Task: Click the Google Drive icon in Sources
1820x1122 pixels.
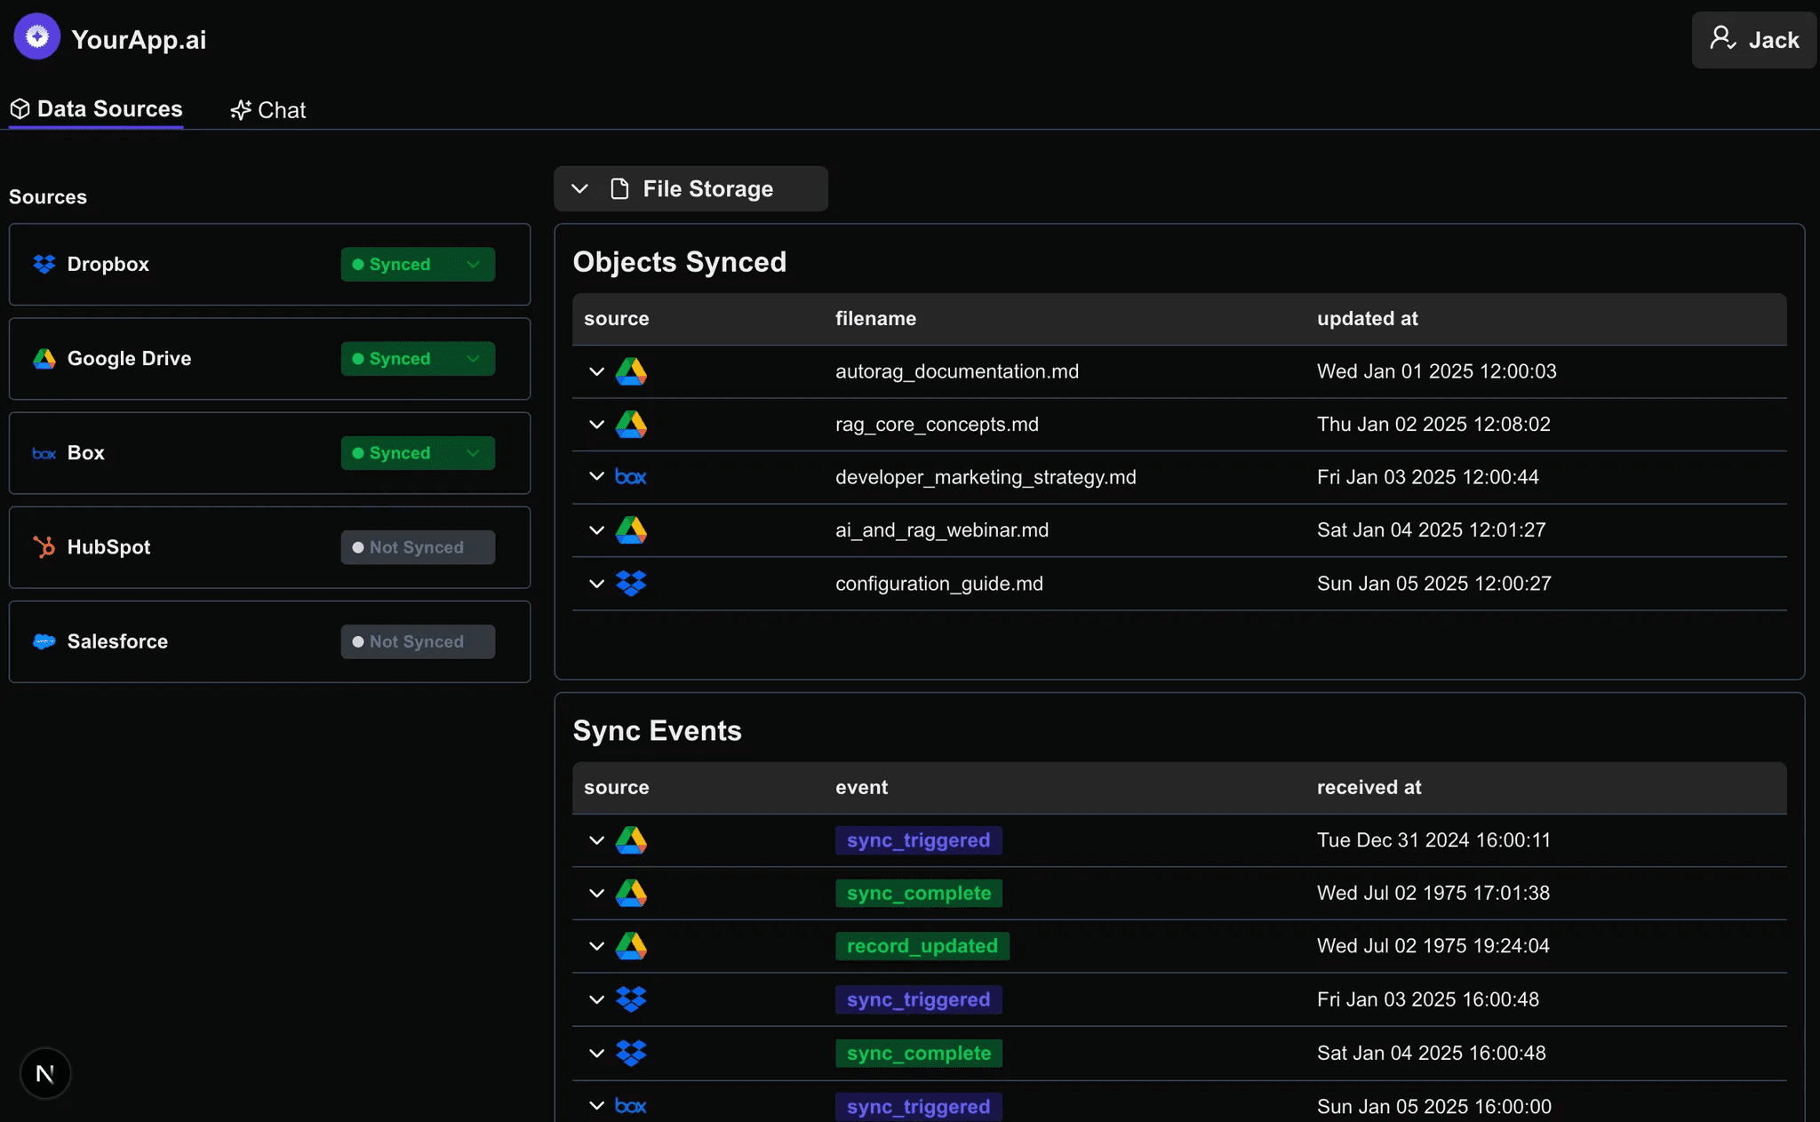Action: coord(44,359)
